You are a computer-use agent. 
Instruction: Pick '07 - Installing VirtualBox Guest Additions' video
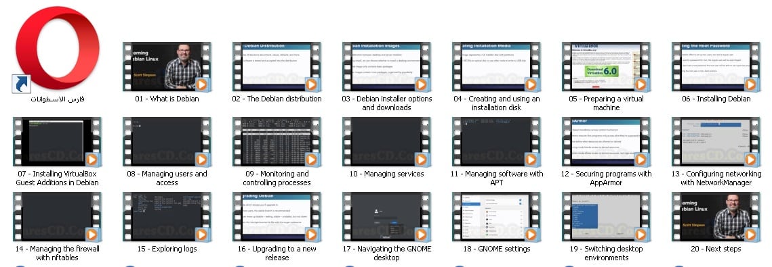point(57,142)
